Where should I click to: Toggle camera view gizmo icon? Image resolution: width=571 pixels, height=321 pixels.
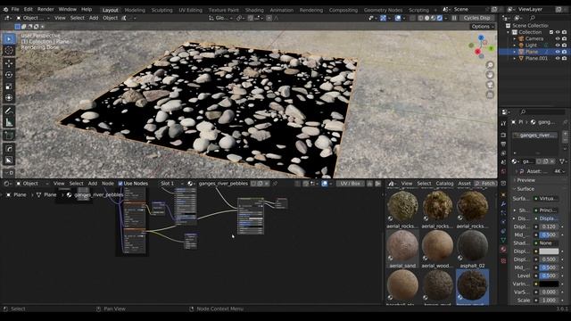pos(490,85)
